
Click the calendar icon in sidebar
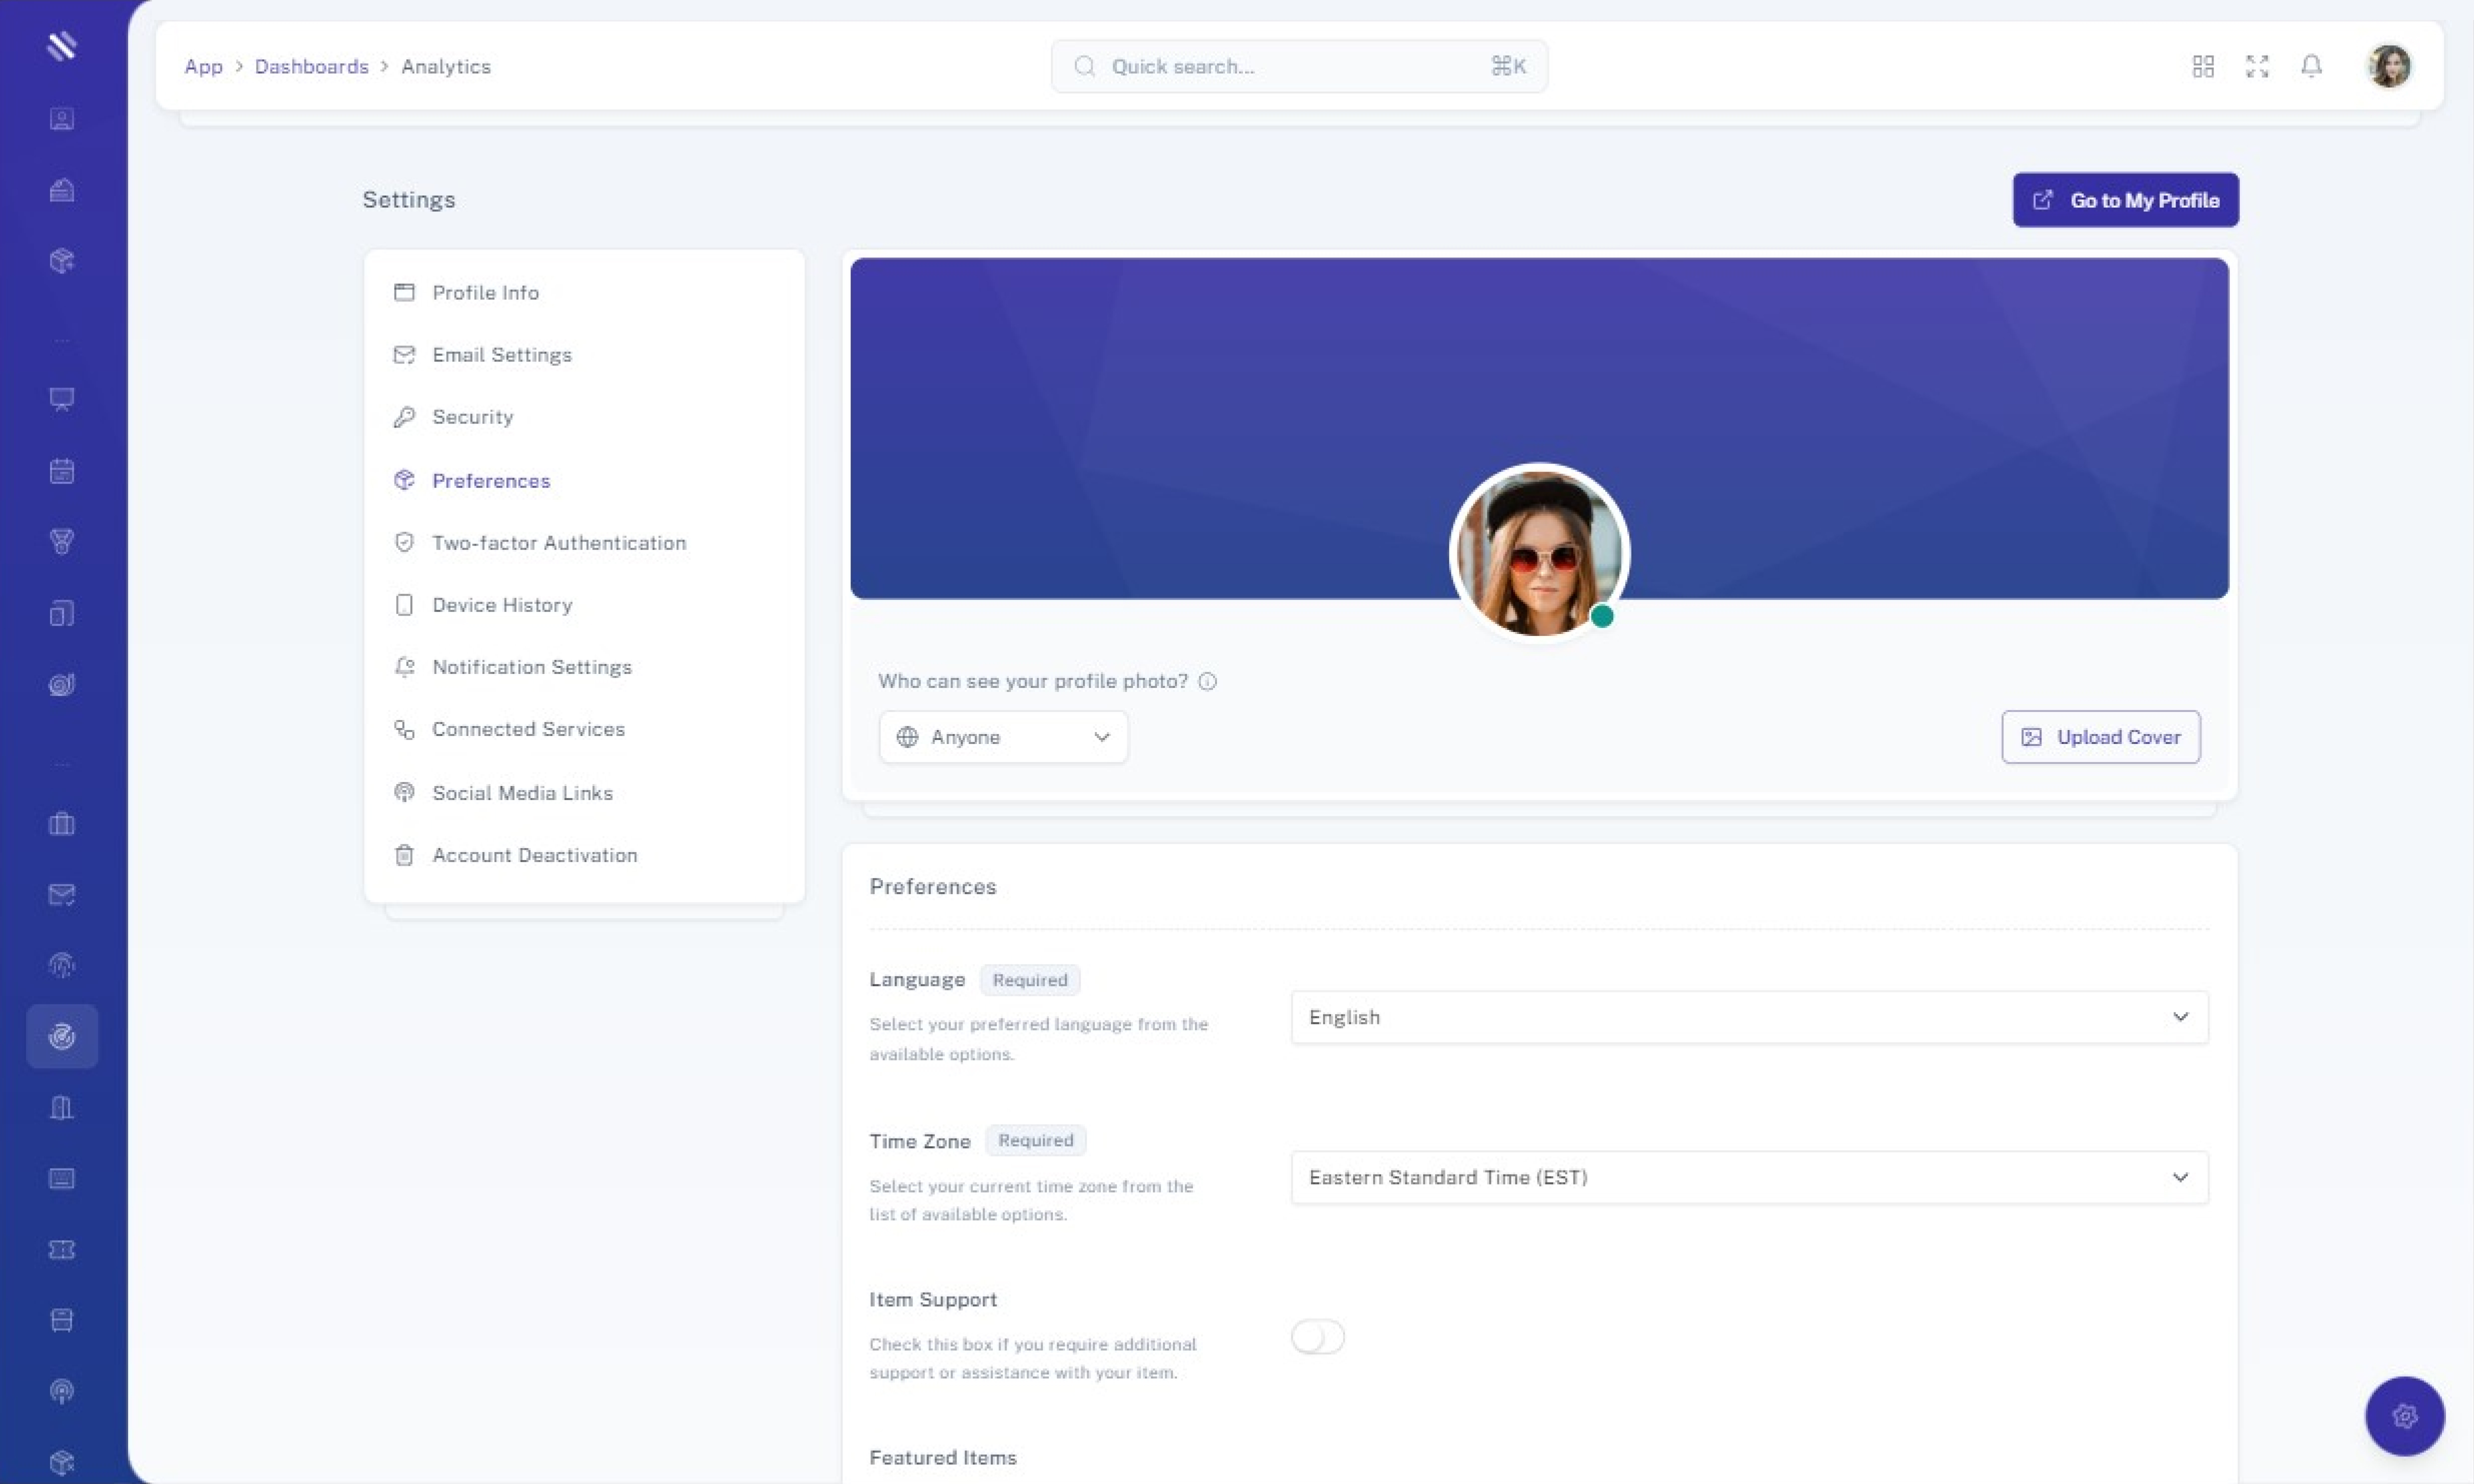pos(62,471)
